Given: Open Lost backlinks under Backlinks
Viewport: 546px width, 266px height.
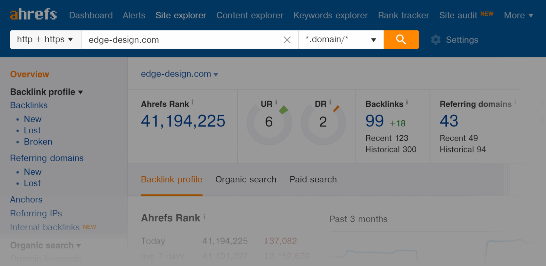Looking at the screenshot, I should point(32,130).
